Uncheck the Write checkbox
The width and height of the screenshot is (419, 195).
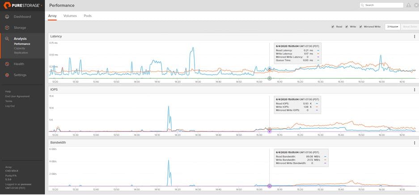pos(347,27)
